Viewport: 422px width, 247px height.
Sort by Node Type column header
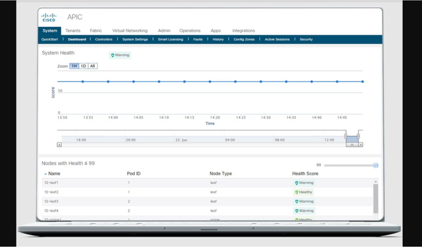pyautogui.click(x=221, y=174)
